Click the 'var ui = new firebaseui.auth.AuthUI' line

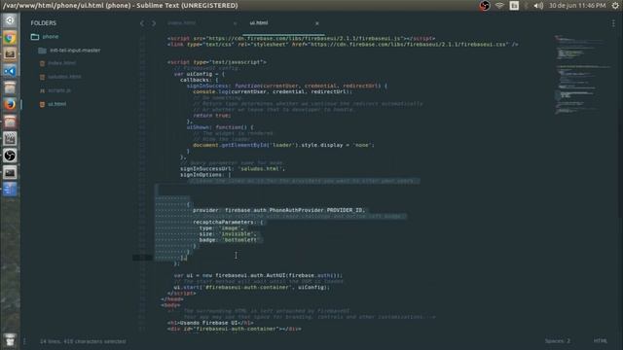click(x=258, y=275)
